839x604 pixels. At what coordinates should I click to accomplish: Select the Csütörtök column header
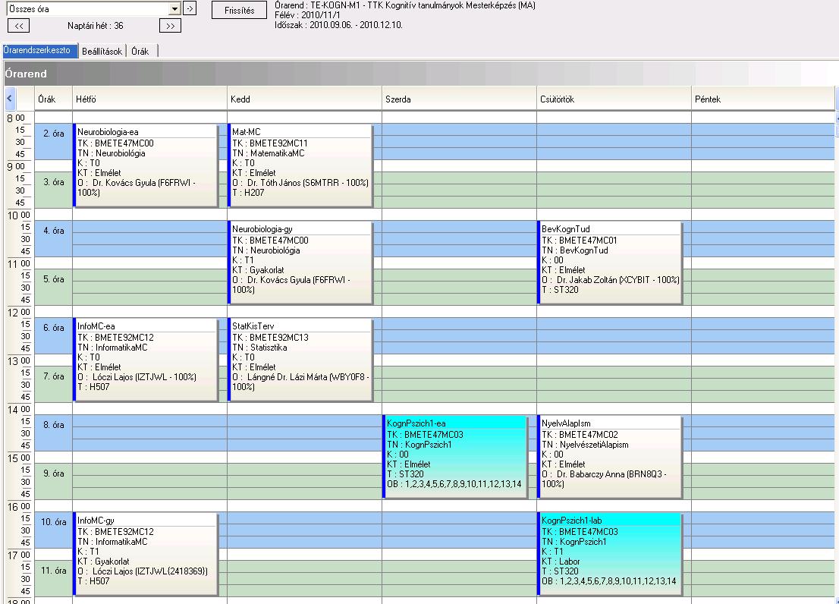pos(613,99)
